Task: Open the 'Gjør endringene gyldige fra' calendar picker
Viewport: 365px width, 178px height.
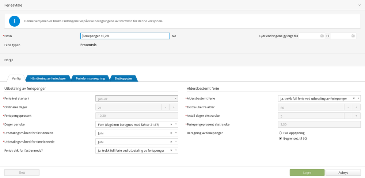Action: [322, 36]
